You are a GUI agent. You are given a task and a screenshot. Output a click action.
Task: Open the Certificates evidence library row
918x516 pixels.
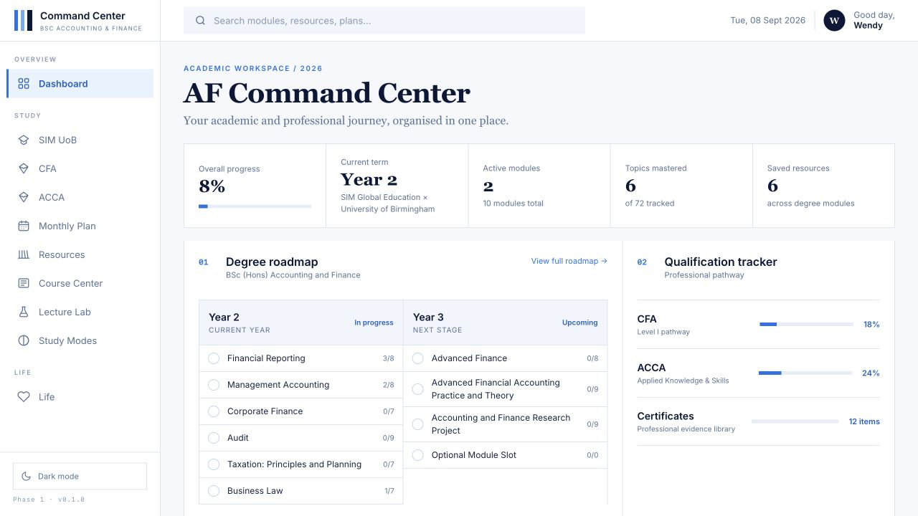click(x=758, y=421)
